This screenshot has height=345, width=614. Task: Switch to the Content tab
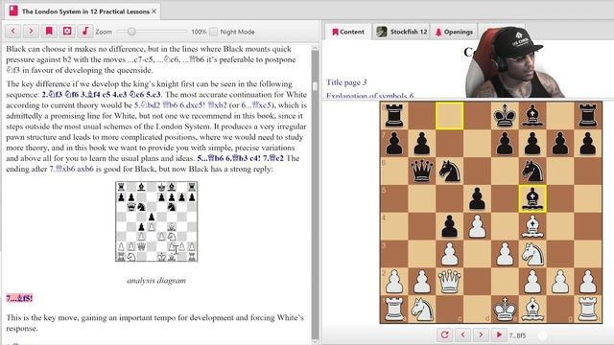[x=348, y=32]
